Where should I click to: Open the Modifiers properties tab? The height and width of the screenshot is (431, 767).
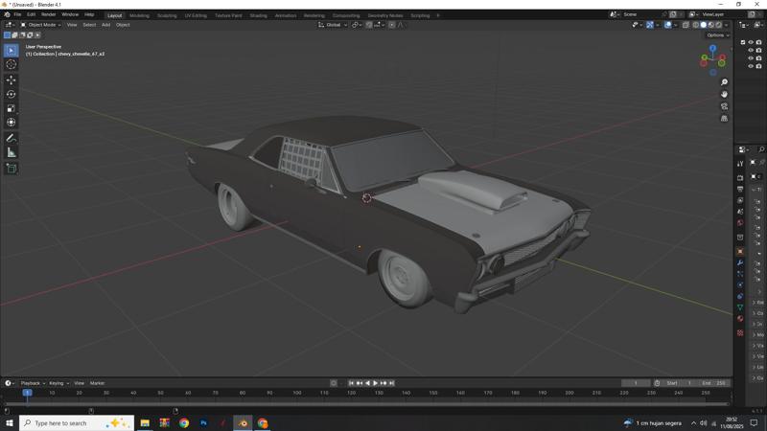pyautogui.click(x=740, y=262)
